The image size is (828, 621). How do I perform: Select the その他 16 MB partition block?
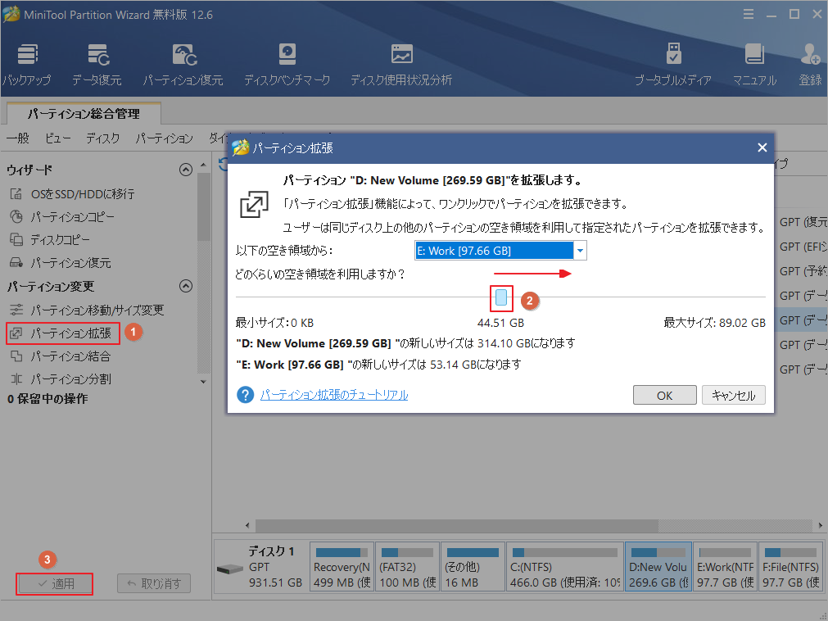click(473, 567)
